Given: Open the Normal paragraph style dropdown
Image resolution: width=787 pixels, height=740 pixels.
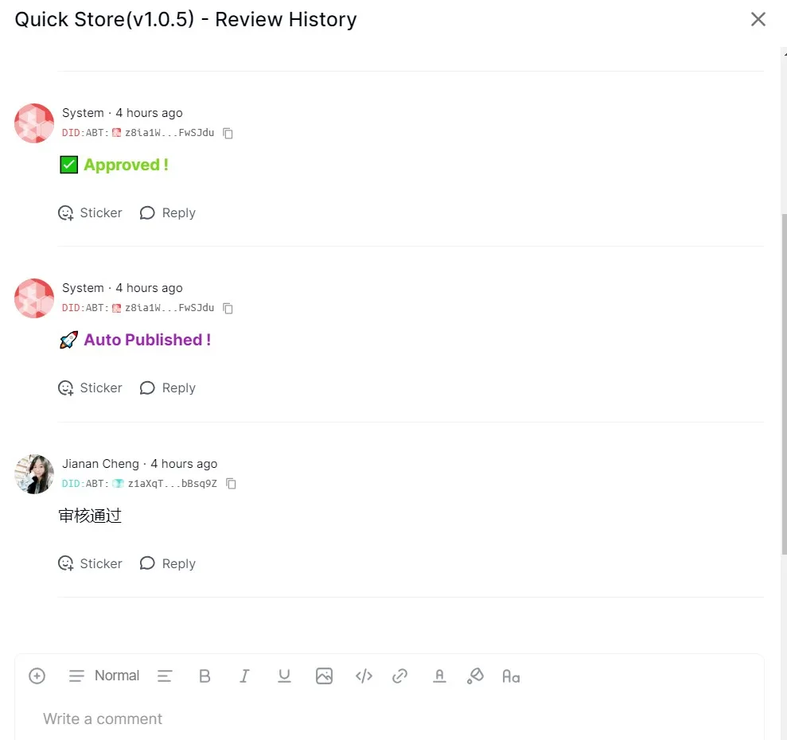Looking at the screenshot, I should pos(104,676).
